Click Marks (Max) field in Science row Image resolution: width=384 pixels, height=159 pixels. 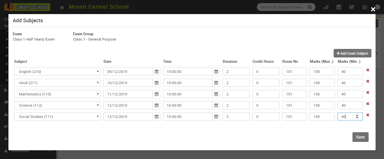tap(322, 106)
